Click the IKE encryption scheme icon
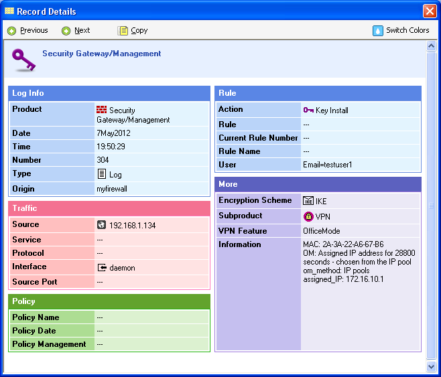Screen dimensions: 441x377 (x=308, y=200)
